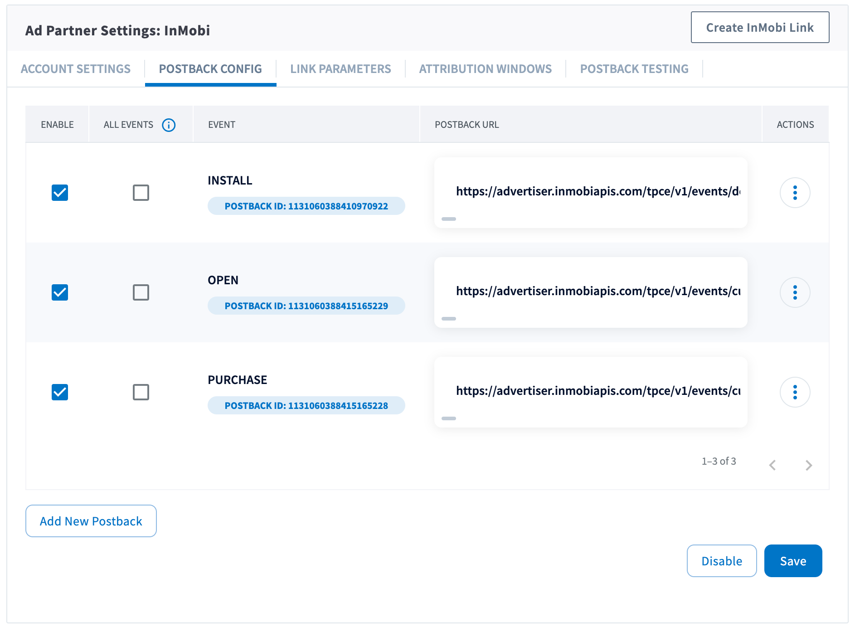This screenshot has width=855, height=632.
Task: Click Postback ID 1131060388410970922 badge
Action: (306, 206)
